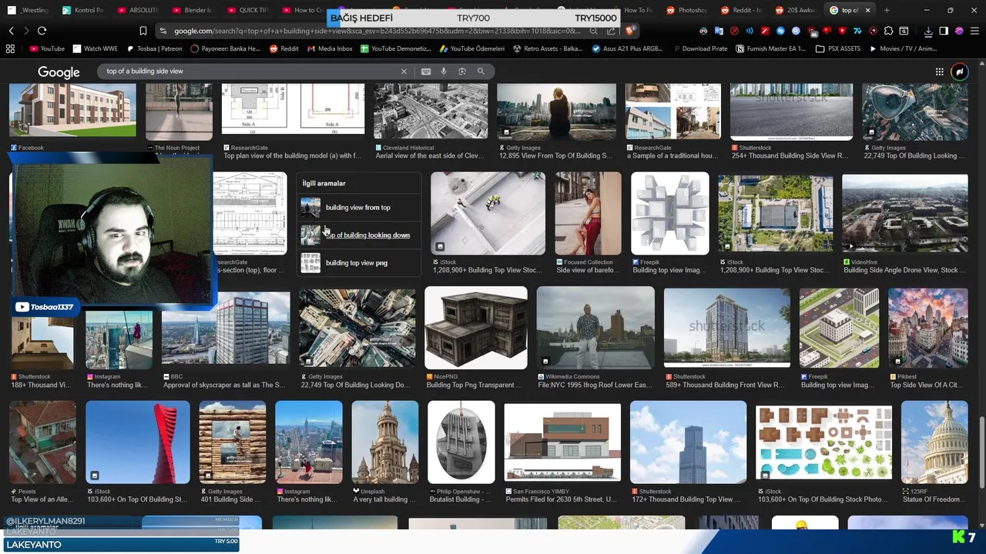Open the Movies / TV / Anim bookmark folder
This screenshot has width=986, height=554.
point(903,48)
